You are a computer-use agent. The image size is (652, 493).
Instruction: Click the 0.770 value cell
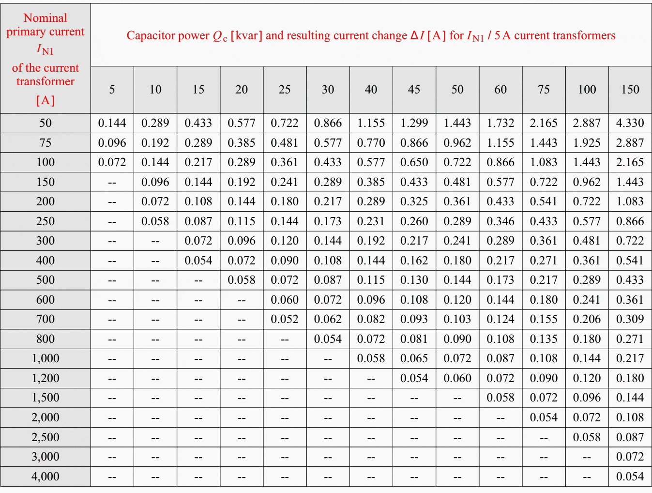(x=371, y=143)
